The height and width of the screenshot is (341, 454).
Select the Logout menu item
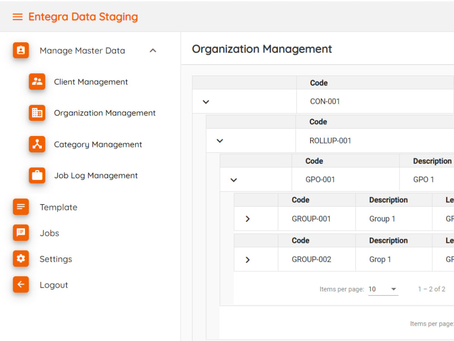(54, 285)
